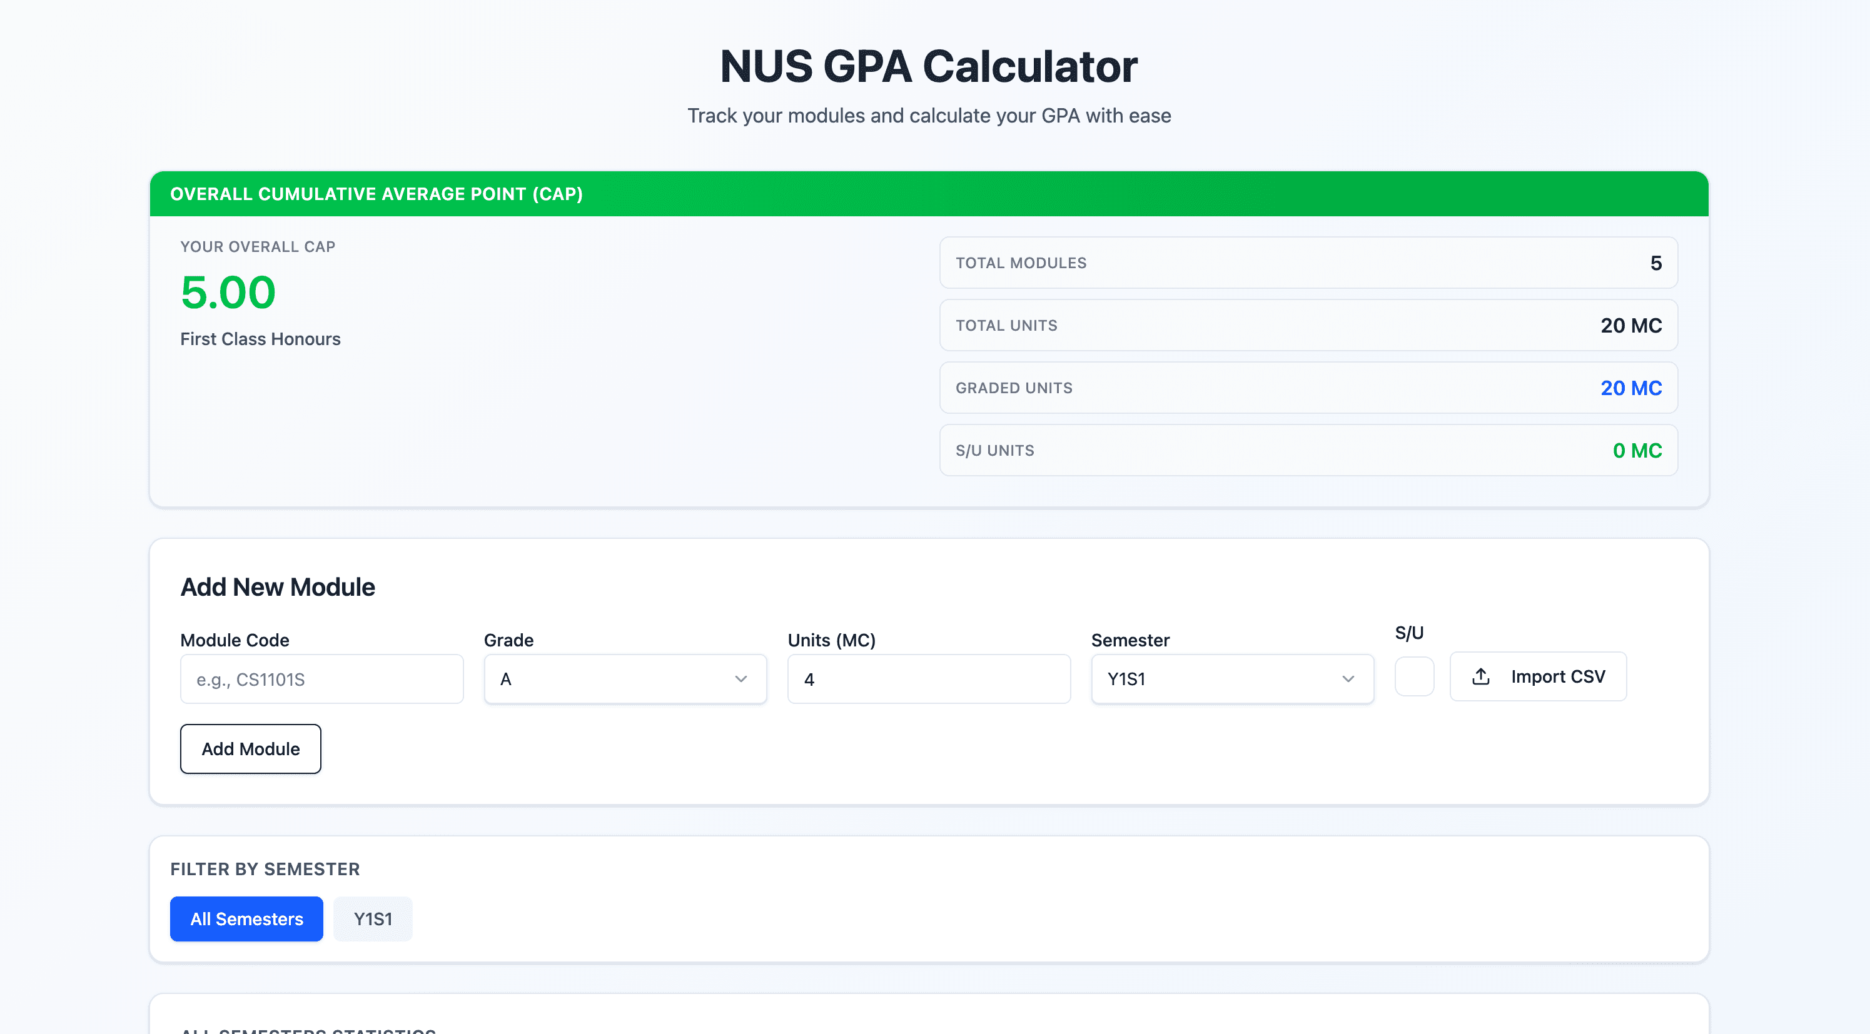1870x1034 pixels.
Task: Click the Module Code input field
Action: (321, 678)
